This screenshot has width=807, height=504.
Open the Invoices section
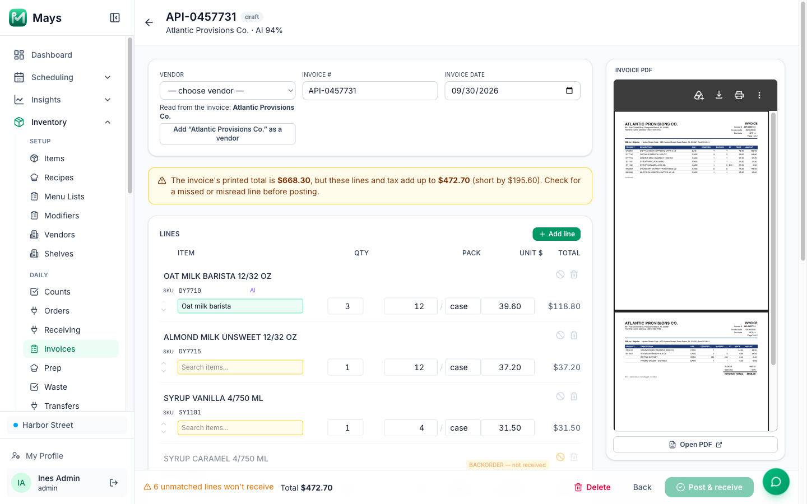[71, 349]
